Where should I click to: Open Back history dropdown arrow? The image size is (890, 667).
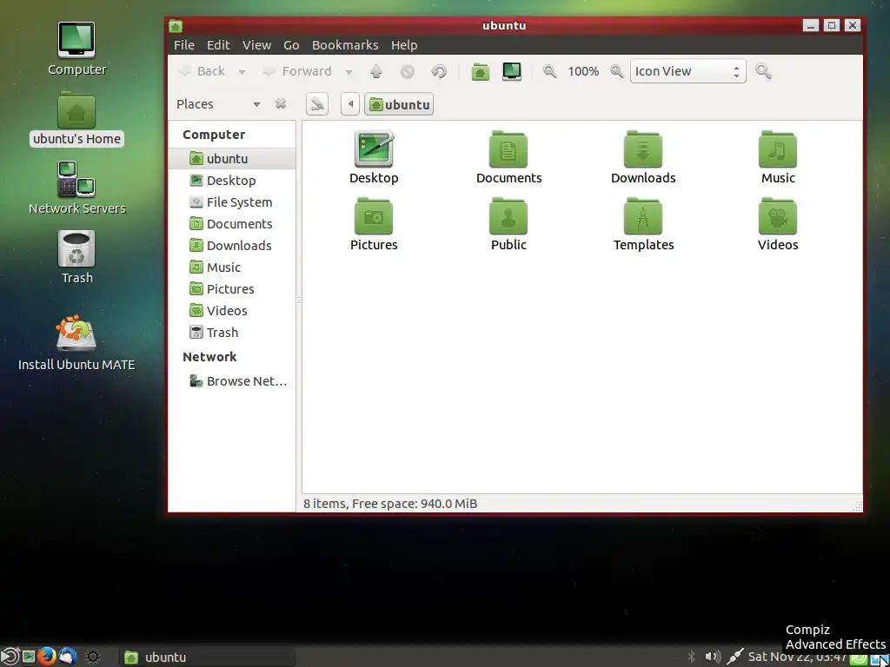[242, 72]
